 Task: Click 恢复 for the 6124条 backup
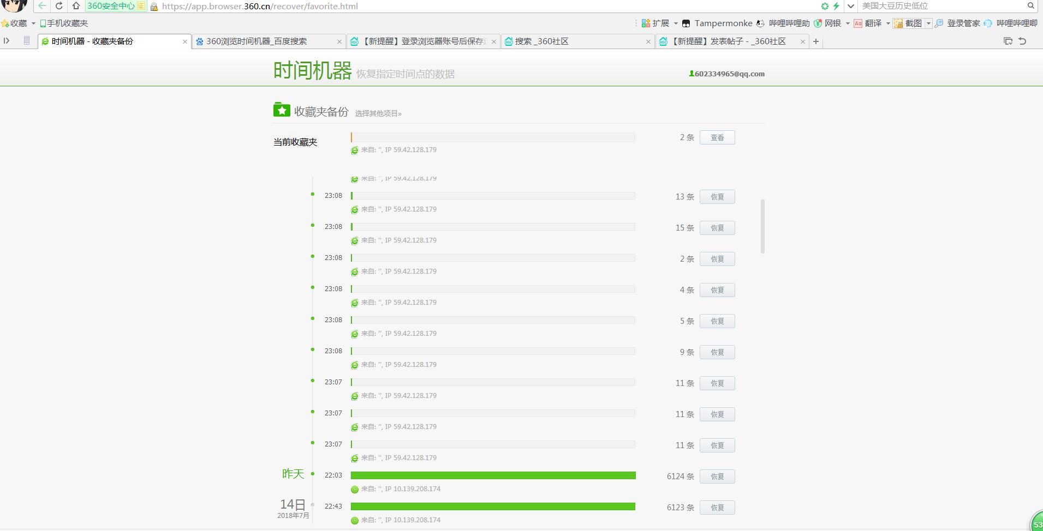(x=717, y=476)
